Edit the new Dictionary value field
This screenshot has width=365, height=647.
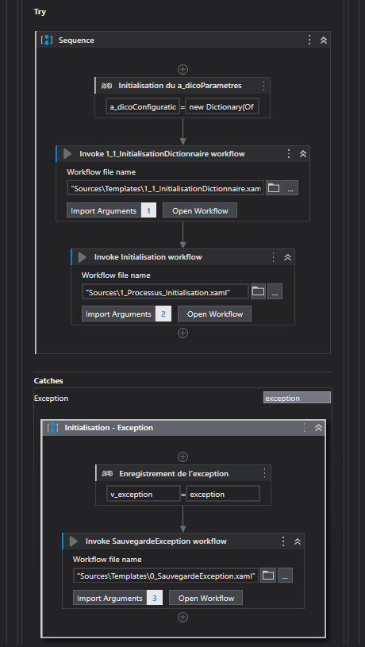(222, 107)
